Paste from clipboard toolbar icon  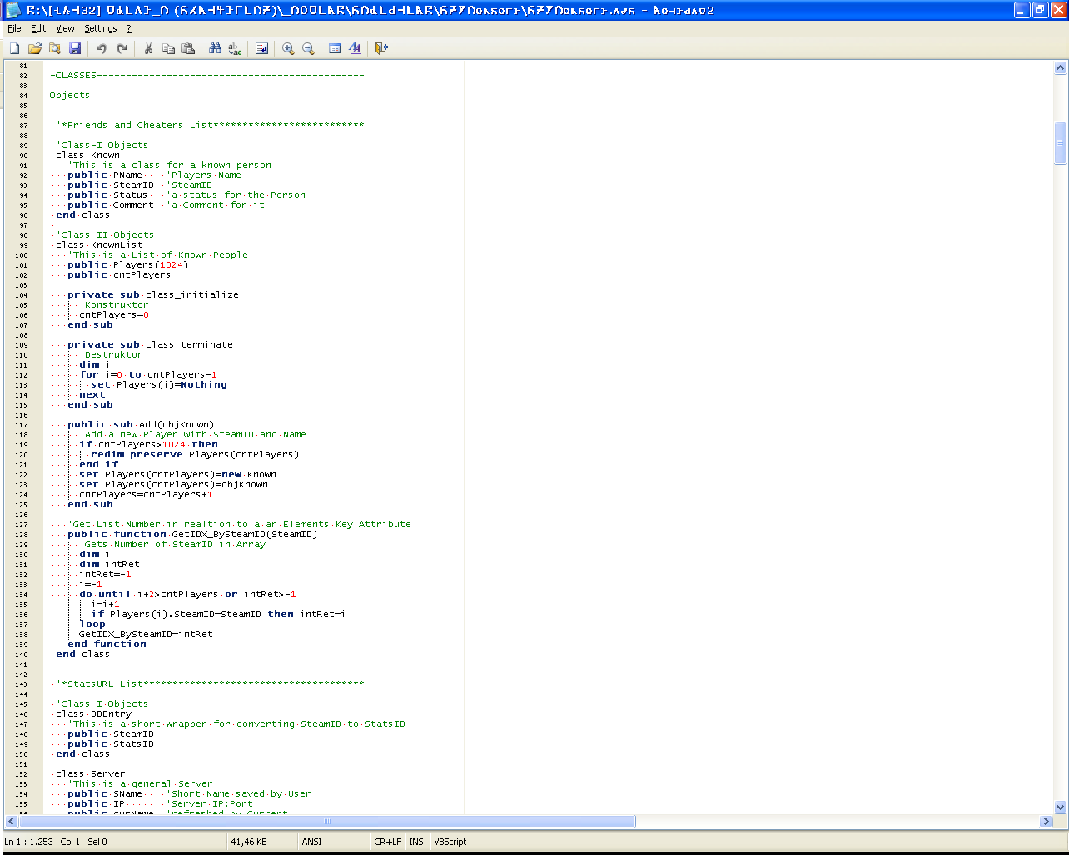tap(188, 48)
